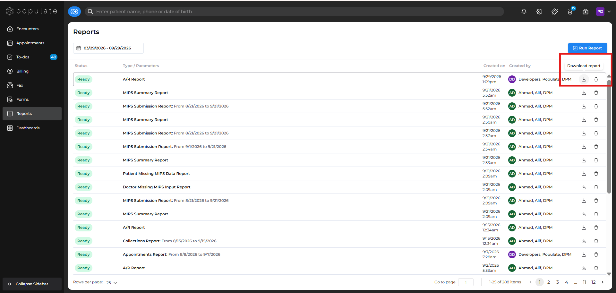Viewport: 616px width, 293px height.
Task: Download the top A/R Report
Action: (584, 79)
